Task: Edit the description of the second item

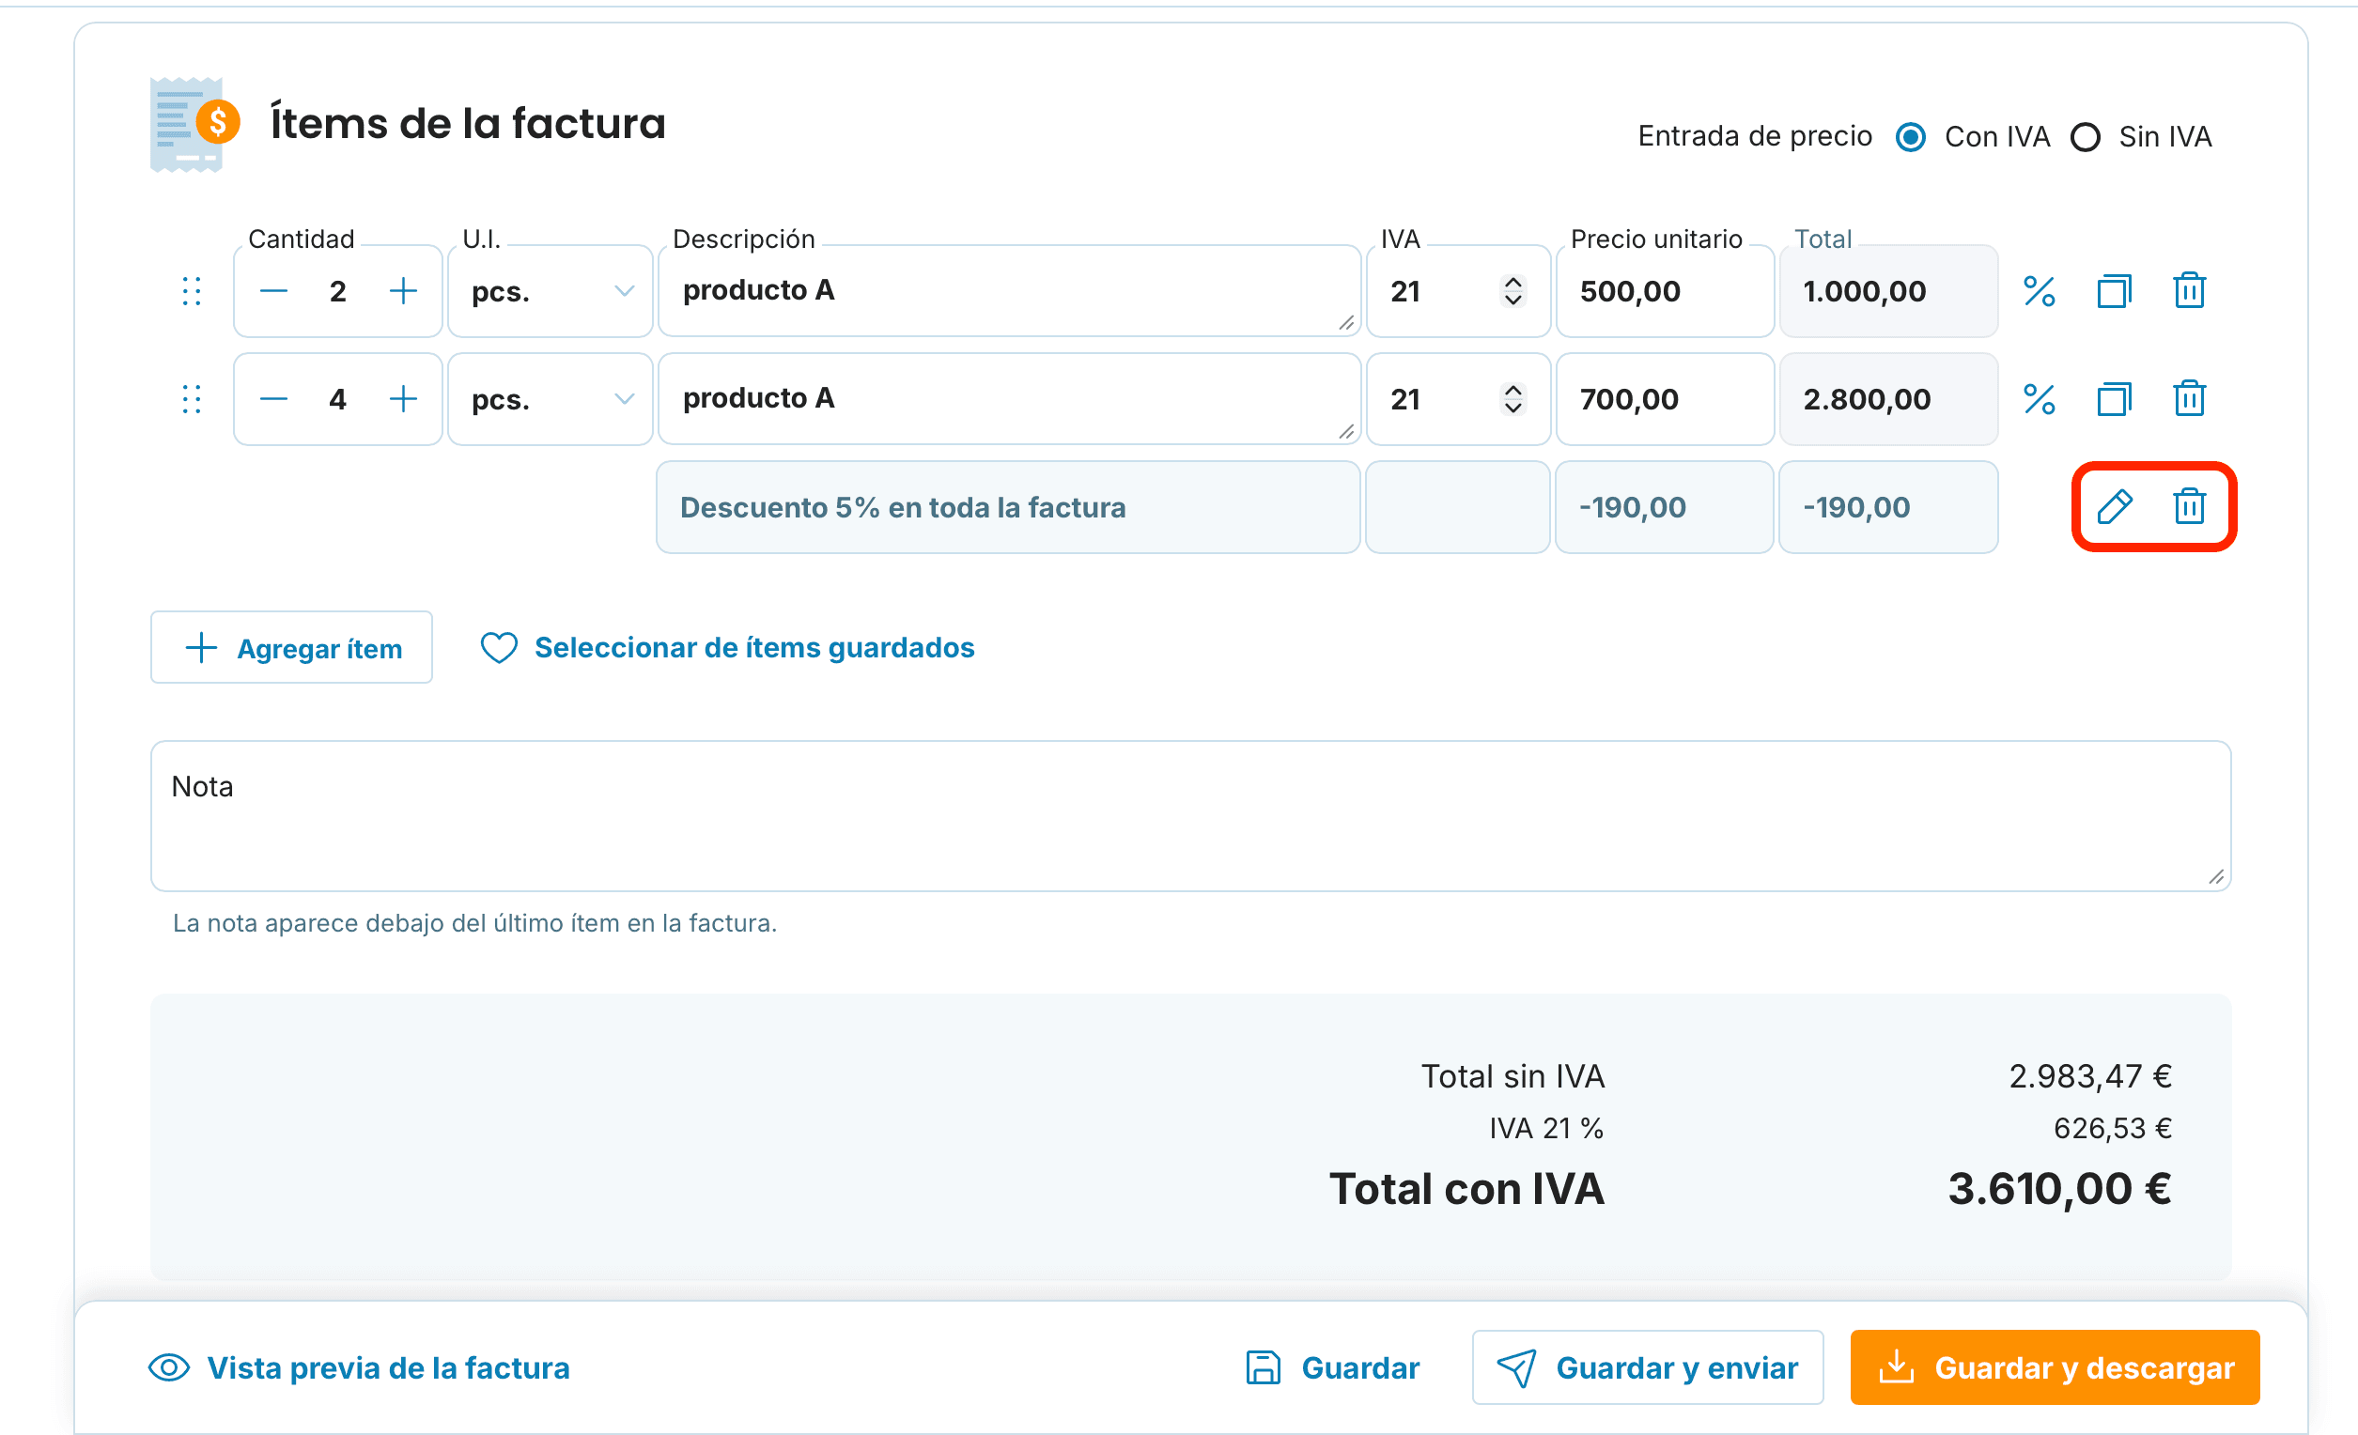Action: [1010, 399]
